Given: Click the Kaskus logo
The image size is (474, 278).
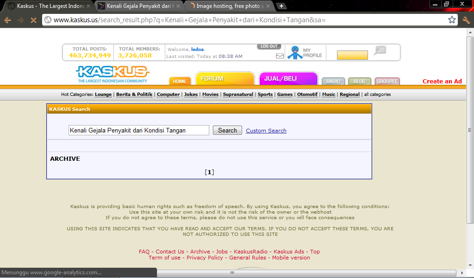Looking at the screenshot, I should 112,74.
